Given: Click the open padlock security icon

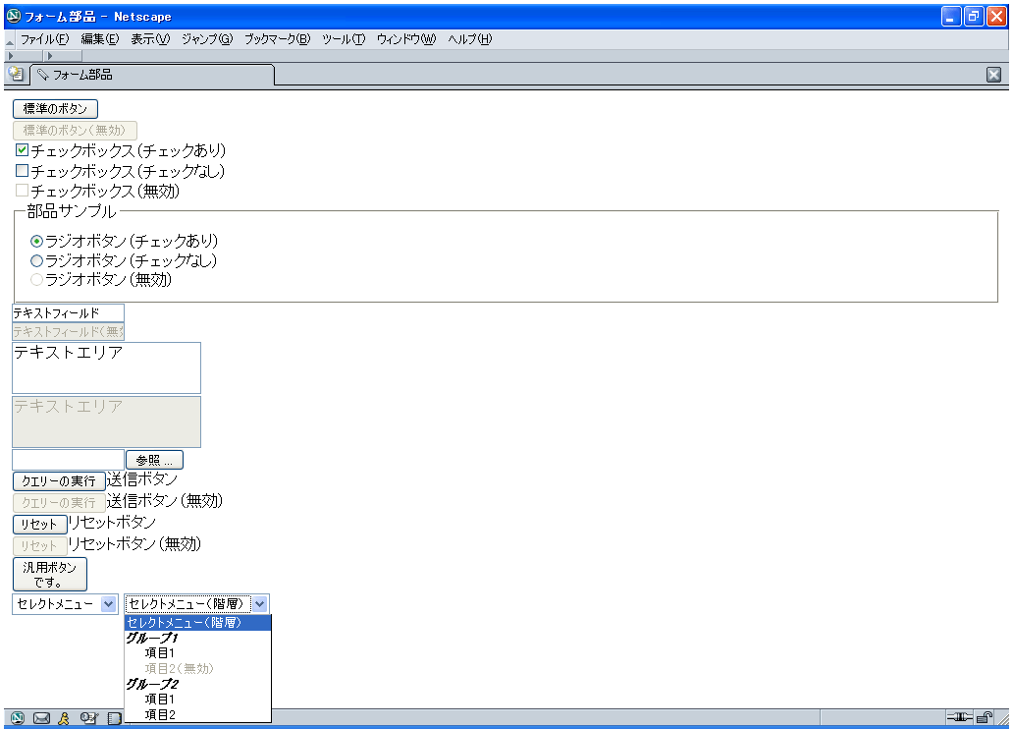Looking at the screenshot, I should click(985, 716).
